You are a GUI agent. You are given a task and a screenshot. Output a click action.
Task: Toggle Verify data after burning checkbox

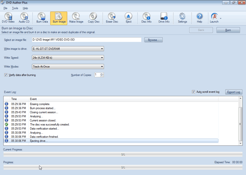tap(6, 75)
